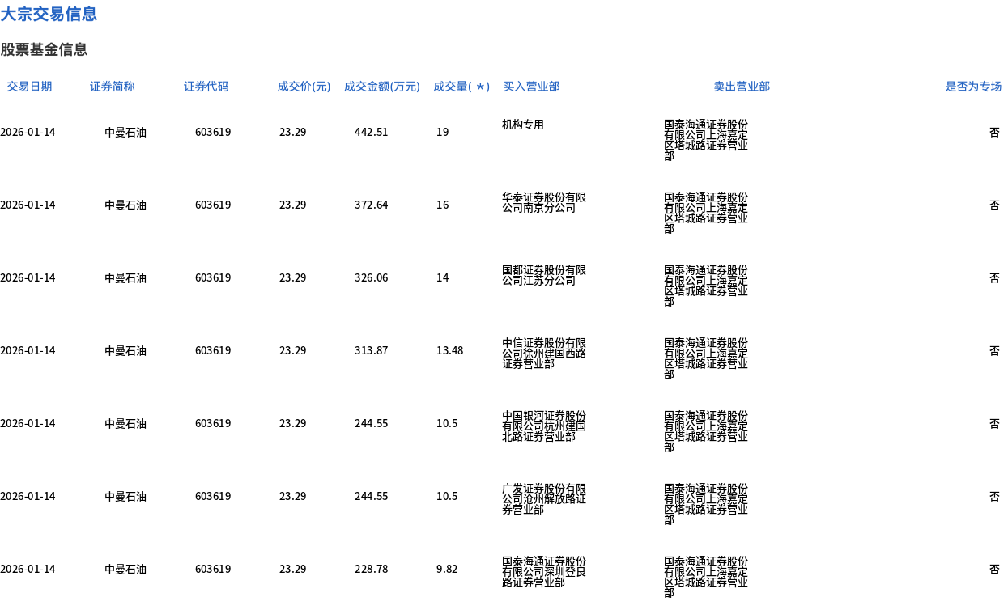
Task: Click date 2026-01-14 in the 313.87 row
Action: pos(28,350)
